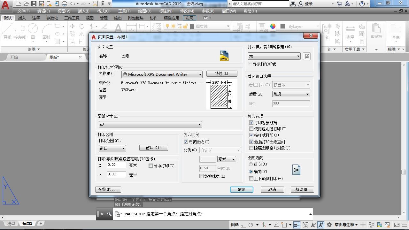Enable 隐藏图纸空间对象 checkbox

[x=251, y=148]
